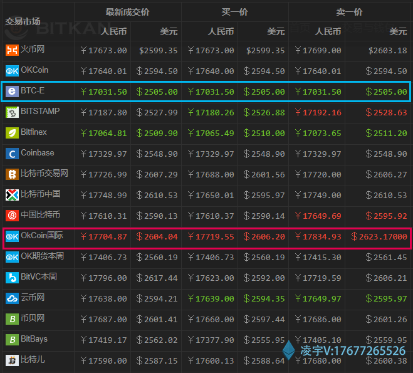Select the 最新成交价 column header
The image size is (413, 373).
coord(127,12)
